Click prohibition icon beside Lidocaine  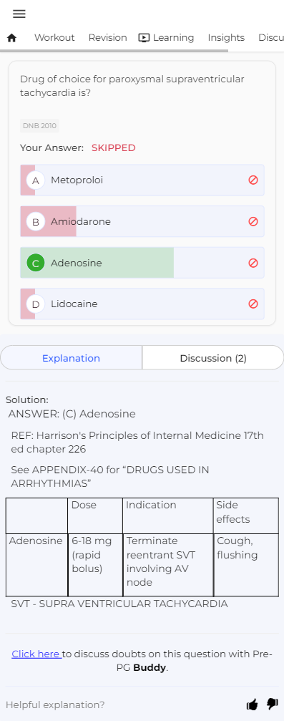(x=253, y=304)
